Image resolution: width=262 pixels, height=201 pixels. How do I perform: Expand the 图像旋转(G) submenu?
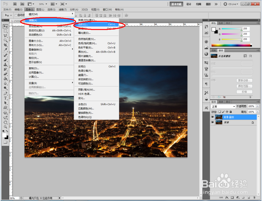[x=50, y=49]
